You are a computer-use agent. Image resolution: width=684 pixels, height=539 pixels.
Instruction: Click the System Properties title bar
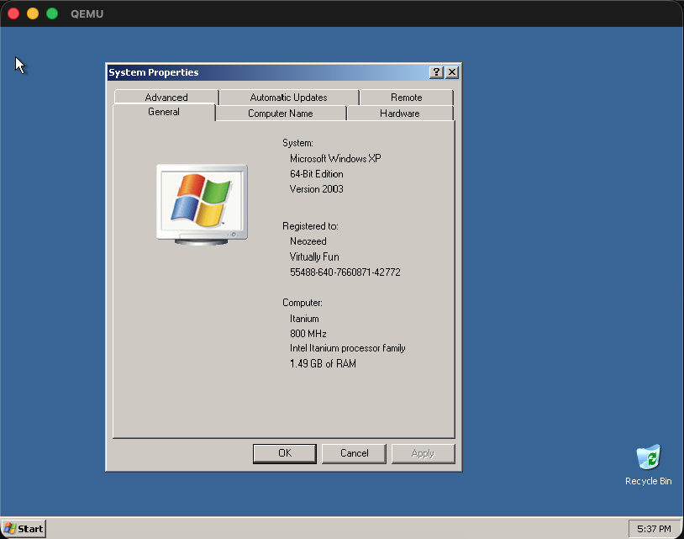pos(268,72)
